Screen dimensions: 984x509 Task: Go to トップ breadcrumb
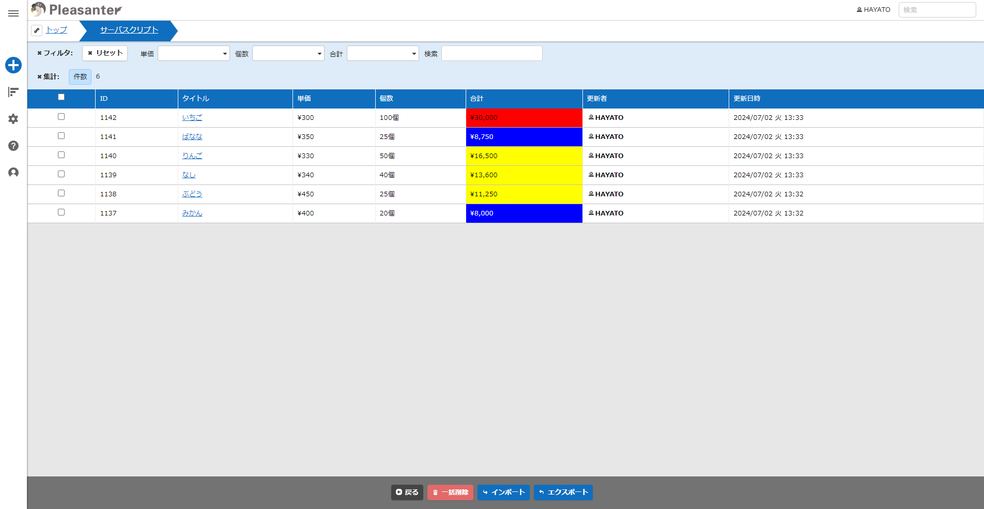coord(56,30)
